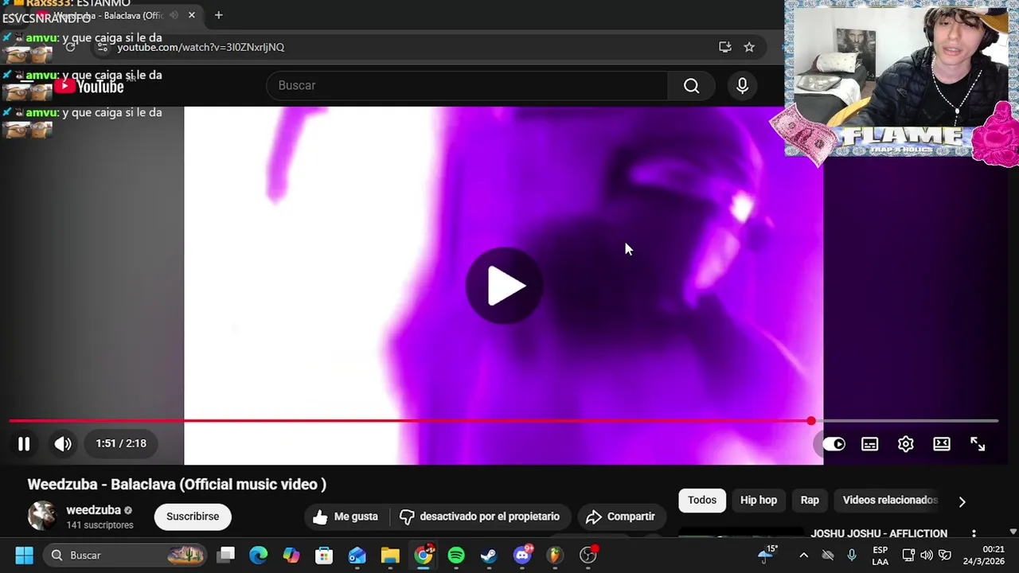This screenshot has width=1019, height=573.
Task: Show hidden system tray icons
Action: 803,555
